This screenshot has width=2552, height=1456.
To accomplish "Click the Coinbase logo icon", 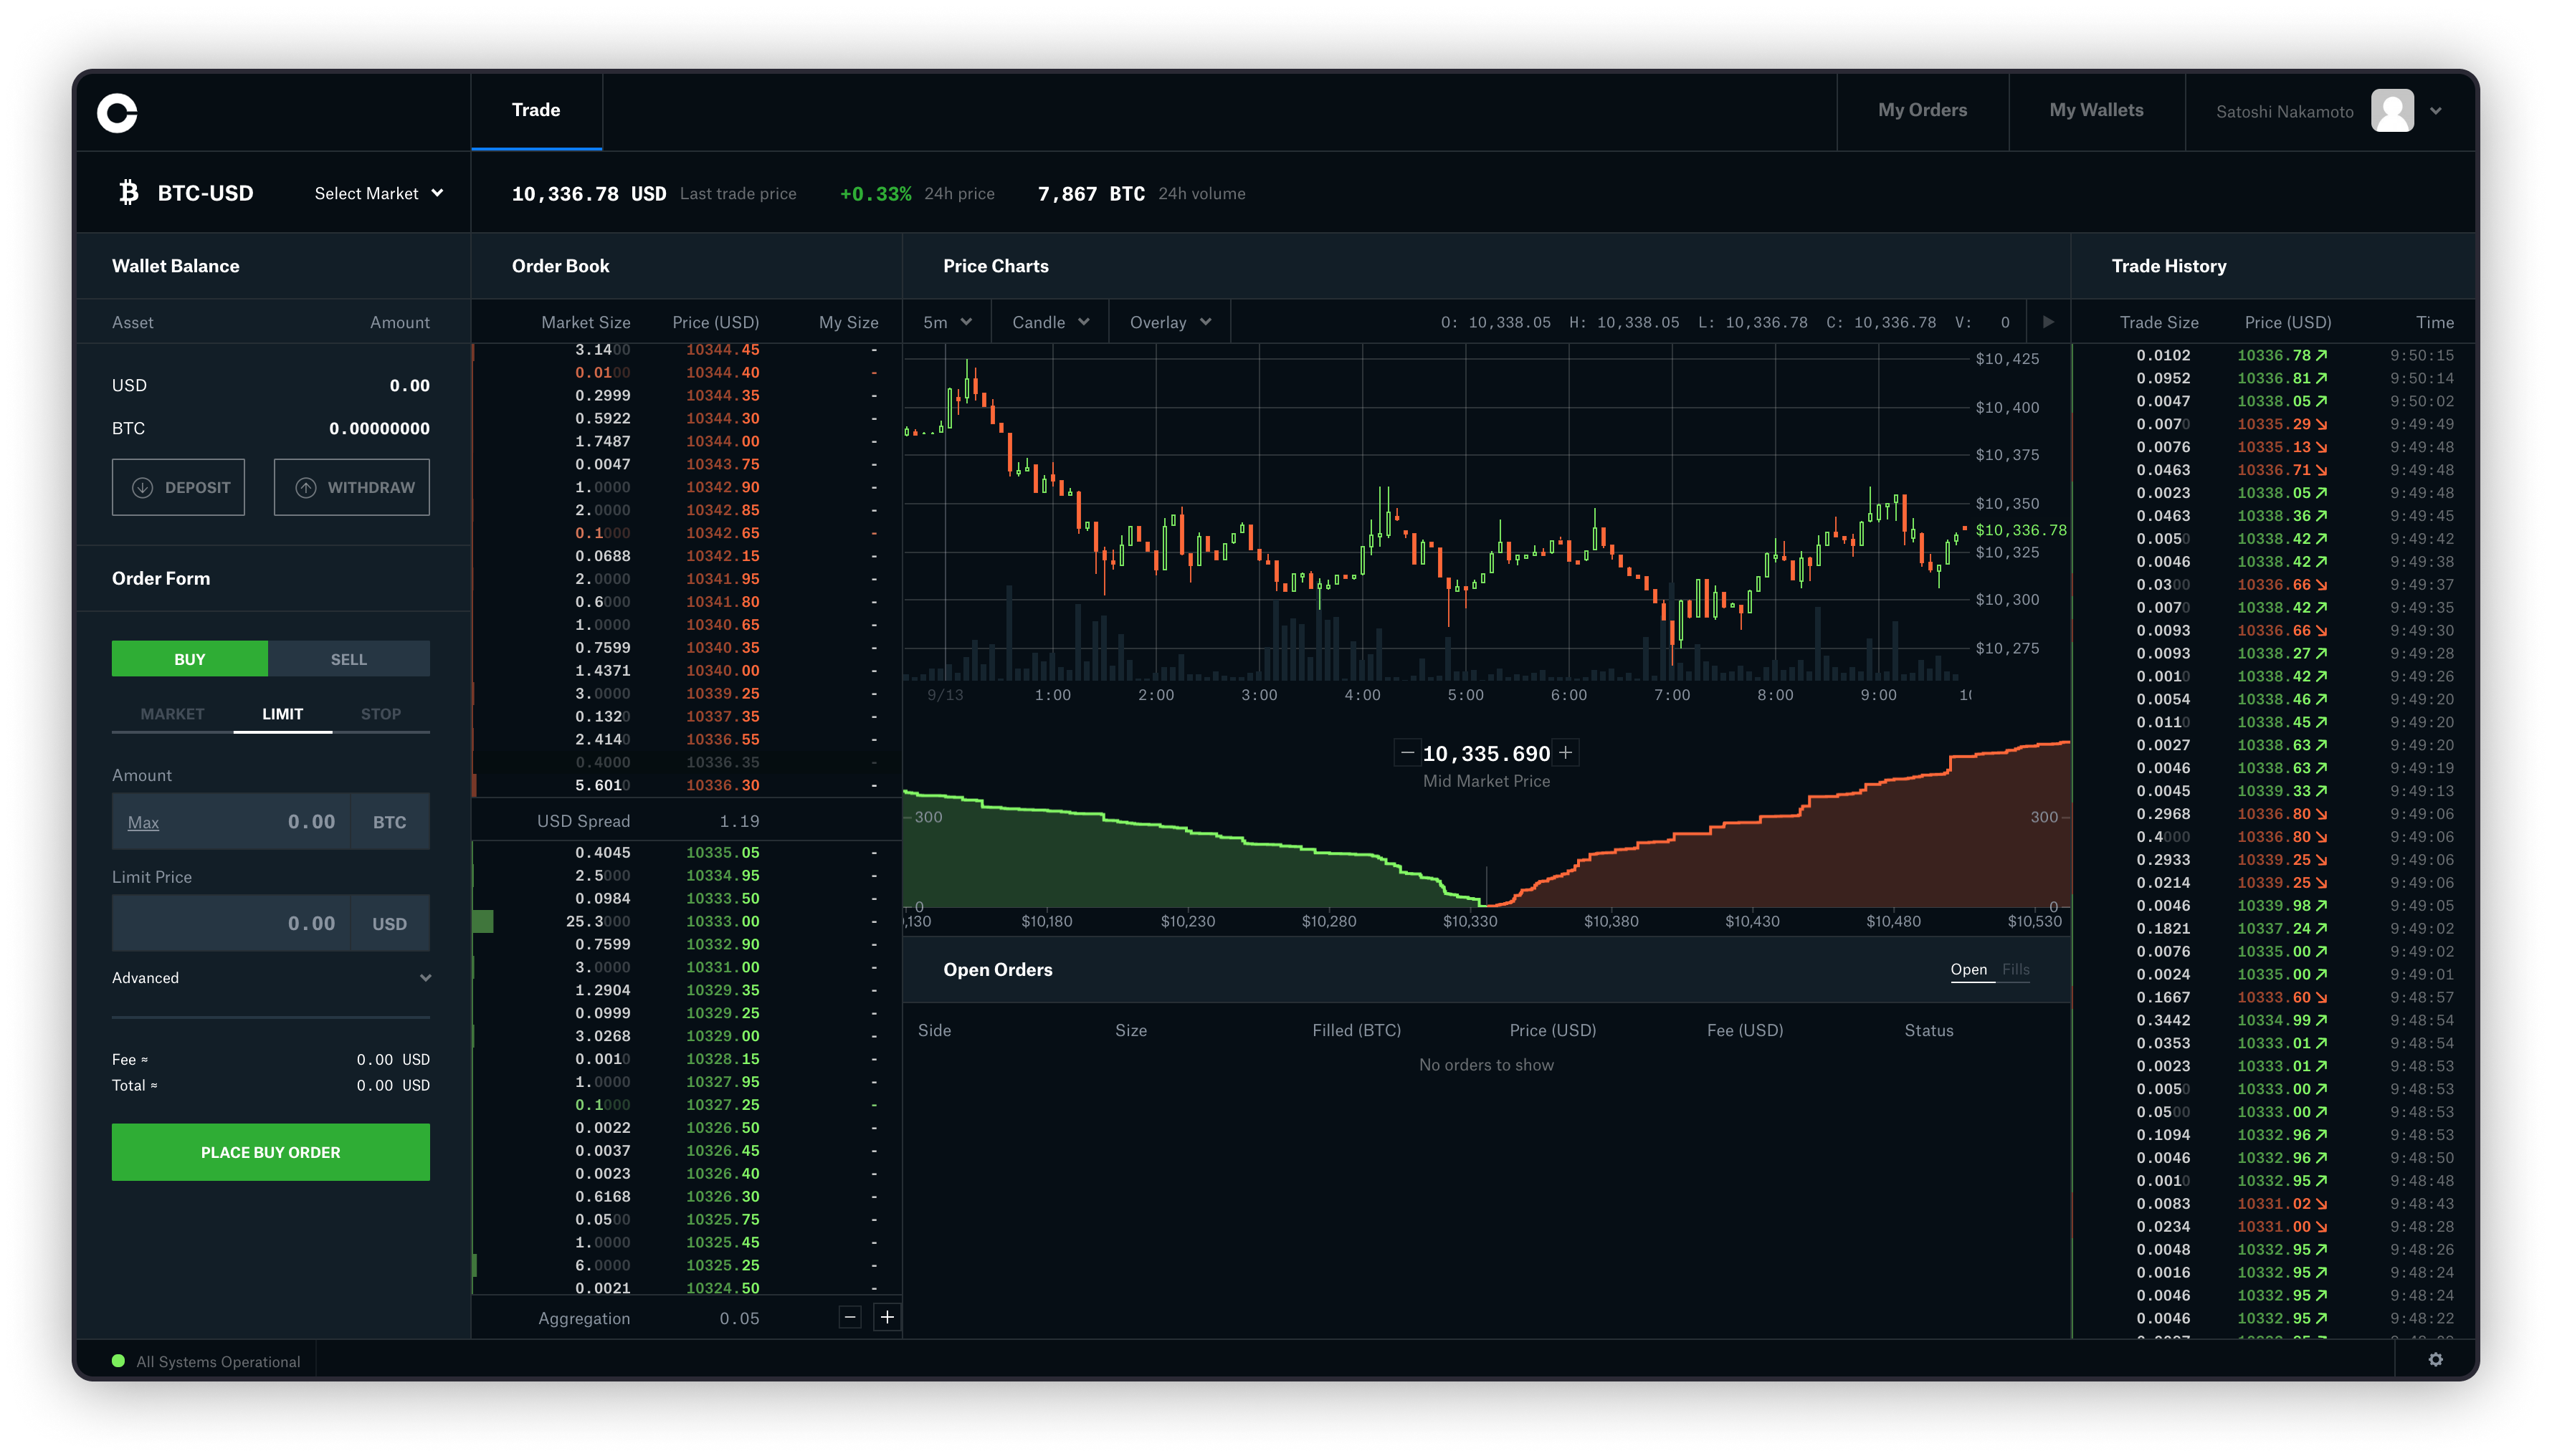I will pos(119,110).
